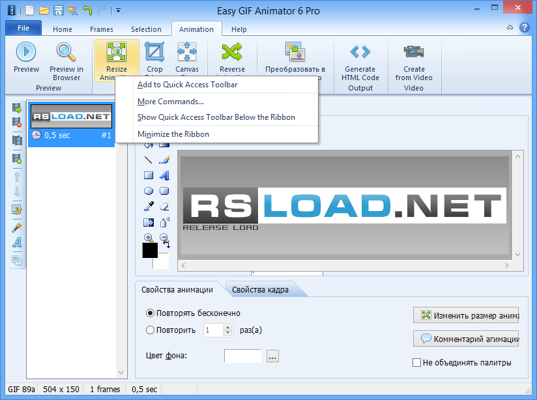Screen dimensions: 537x400
Task: Click the Crop Animation ribbon icon
Action: coord(154,52)
